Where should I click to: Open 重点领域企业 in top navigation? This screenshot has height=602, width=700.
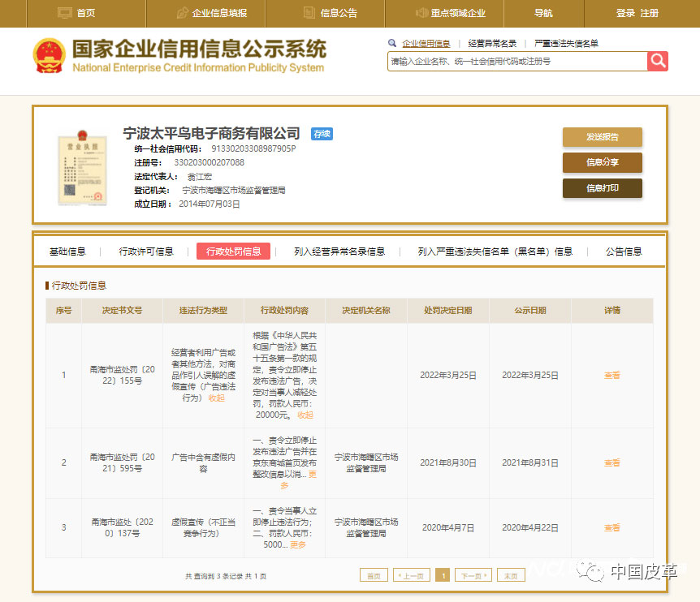[451, 13]
